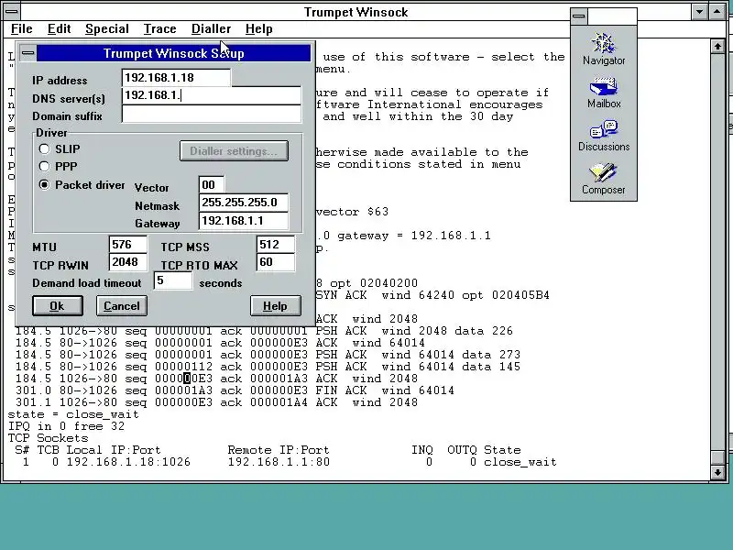Click the "vector $63" text in the log
Screen dimensions: 733x550
352,212
